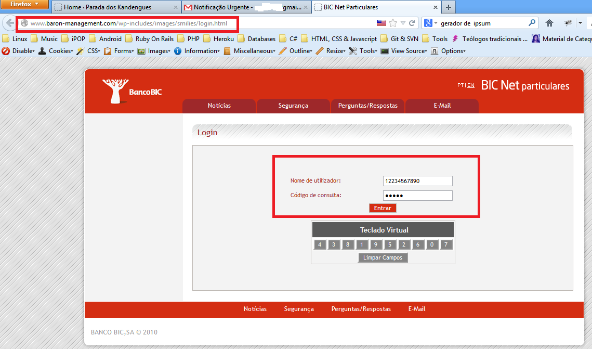The height and width of the screenshot is (349, 592).
Task: Open the Firefox menu button
Action: (24, 4)
